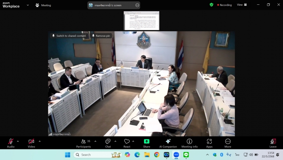Open Microsoft Edge from taskbar
The width and height of the screenshot is (283, 160).
click(x=137, y=155)
